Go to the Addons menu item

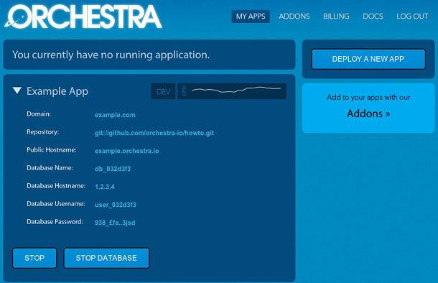294,17
